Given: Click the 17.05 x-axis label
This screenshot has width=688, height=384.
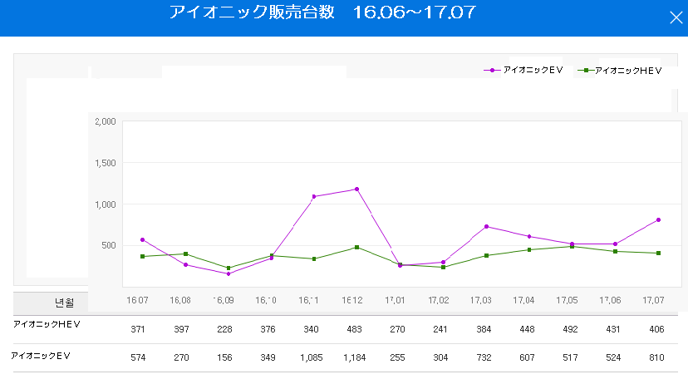Looking at the screenshot, I should [x=567, y=300].
